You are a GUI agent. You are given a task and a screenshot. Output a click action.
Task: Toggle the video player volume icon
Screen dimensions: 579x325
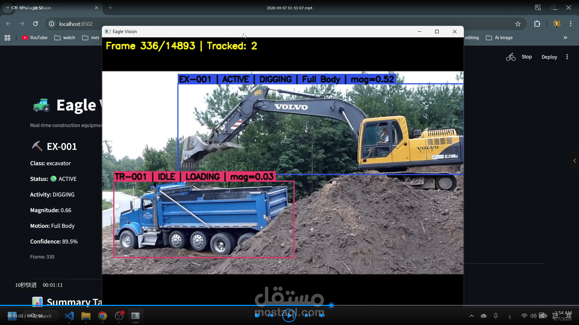[322, 315]
